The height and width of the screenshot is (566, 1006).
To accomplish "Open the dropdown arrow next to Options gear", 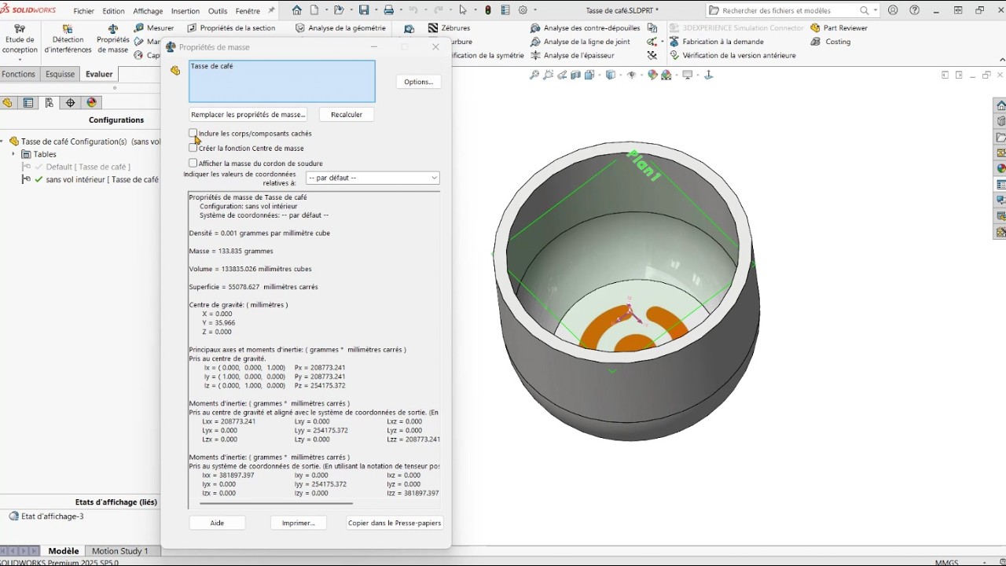I will (x=535, y=10).
